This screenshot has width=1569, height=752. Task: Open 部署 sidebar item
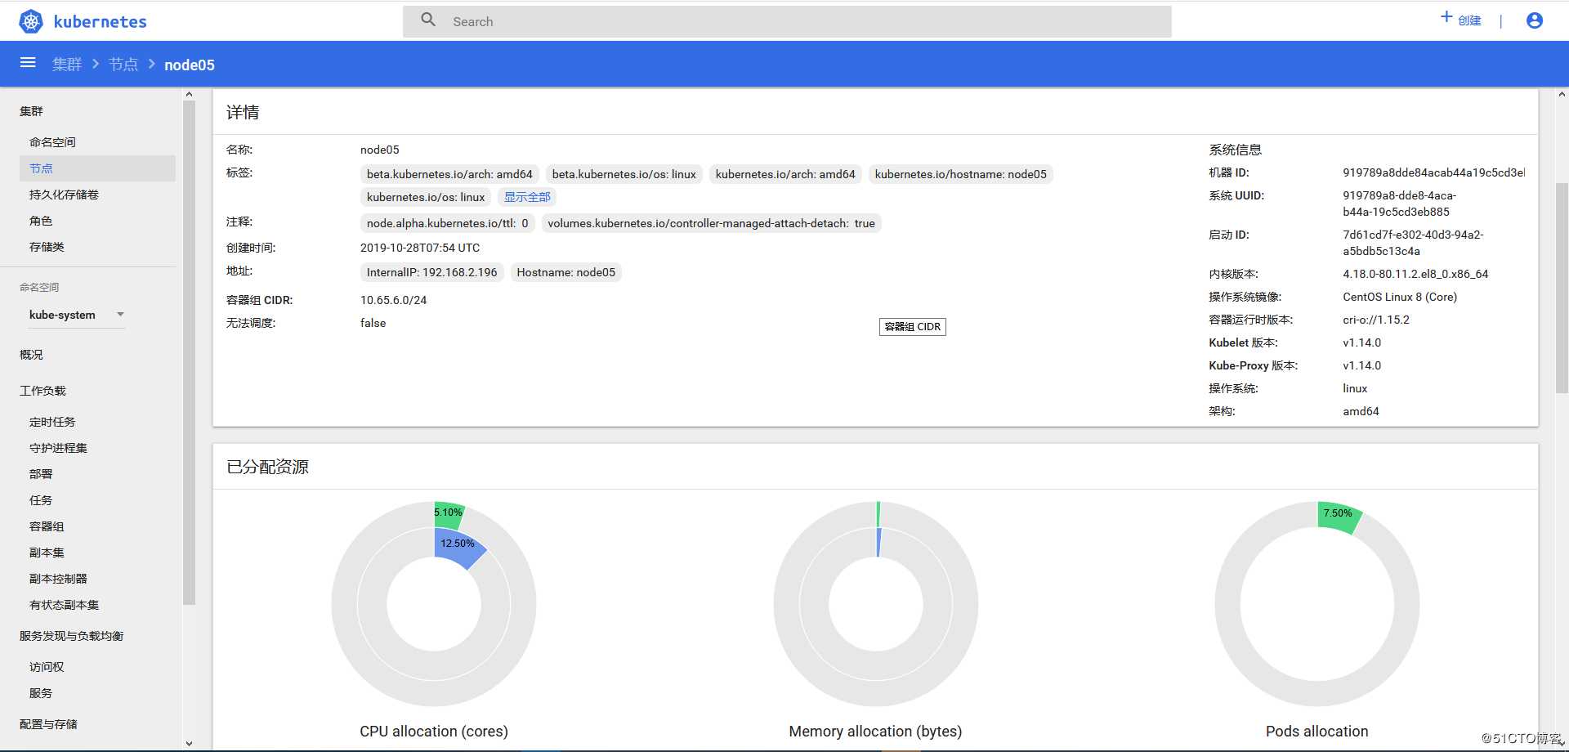(x=41, y=474)
